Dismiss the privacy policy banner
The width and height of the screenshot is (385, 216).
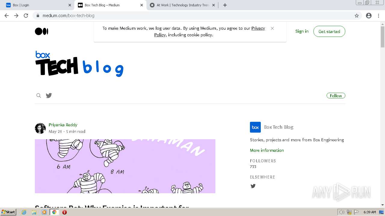(x=272, y=28)
